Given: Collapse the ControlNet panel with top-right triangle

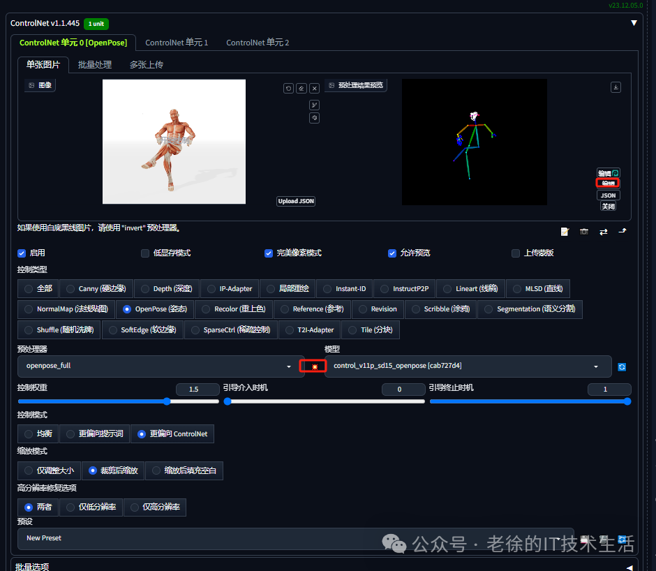Looking at the screenshot, I should pos(634,23).
